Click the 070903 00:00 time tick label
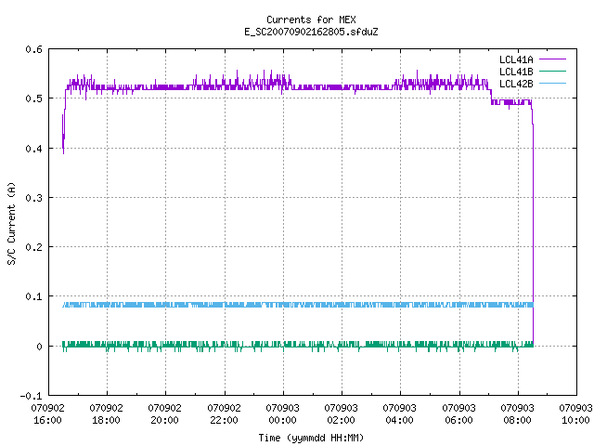Viewport: 594px width, 446px height. (282, 414)
